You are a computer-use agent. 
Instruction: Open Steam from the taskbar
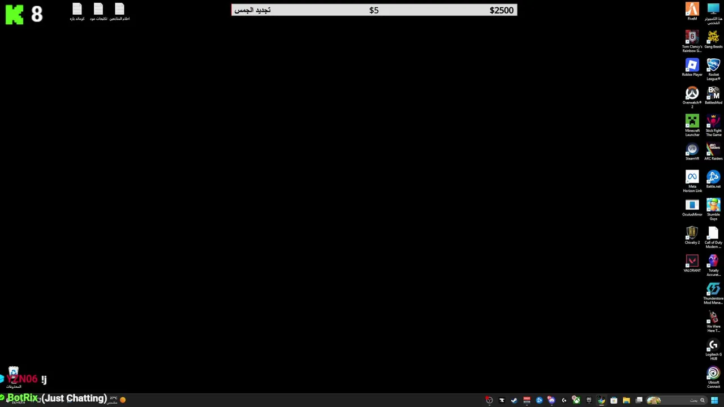pos(514,400)
